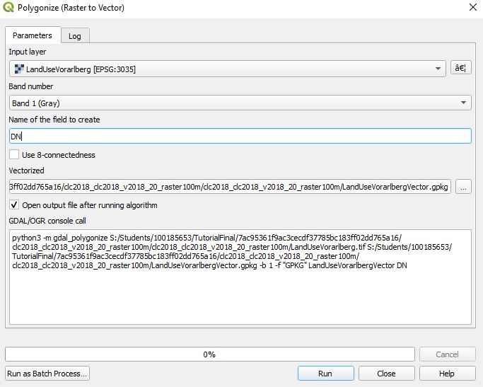Open the Log tab
Screen dimensions: 483x387
point(74,36)
